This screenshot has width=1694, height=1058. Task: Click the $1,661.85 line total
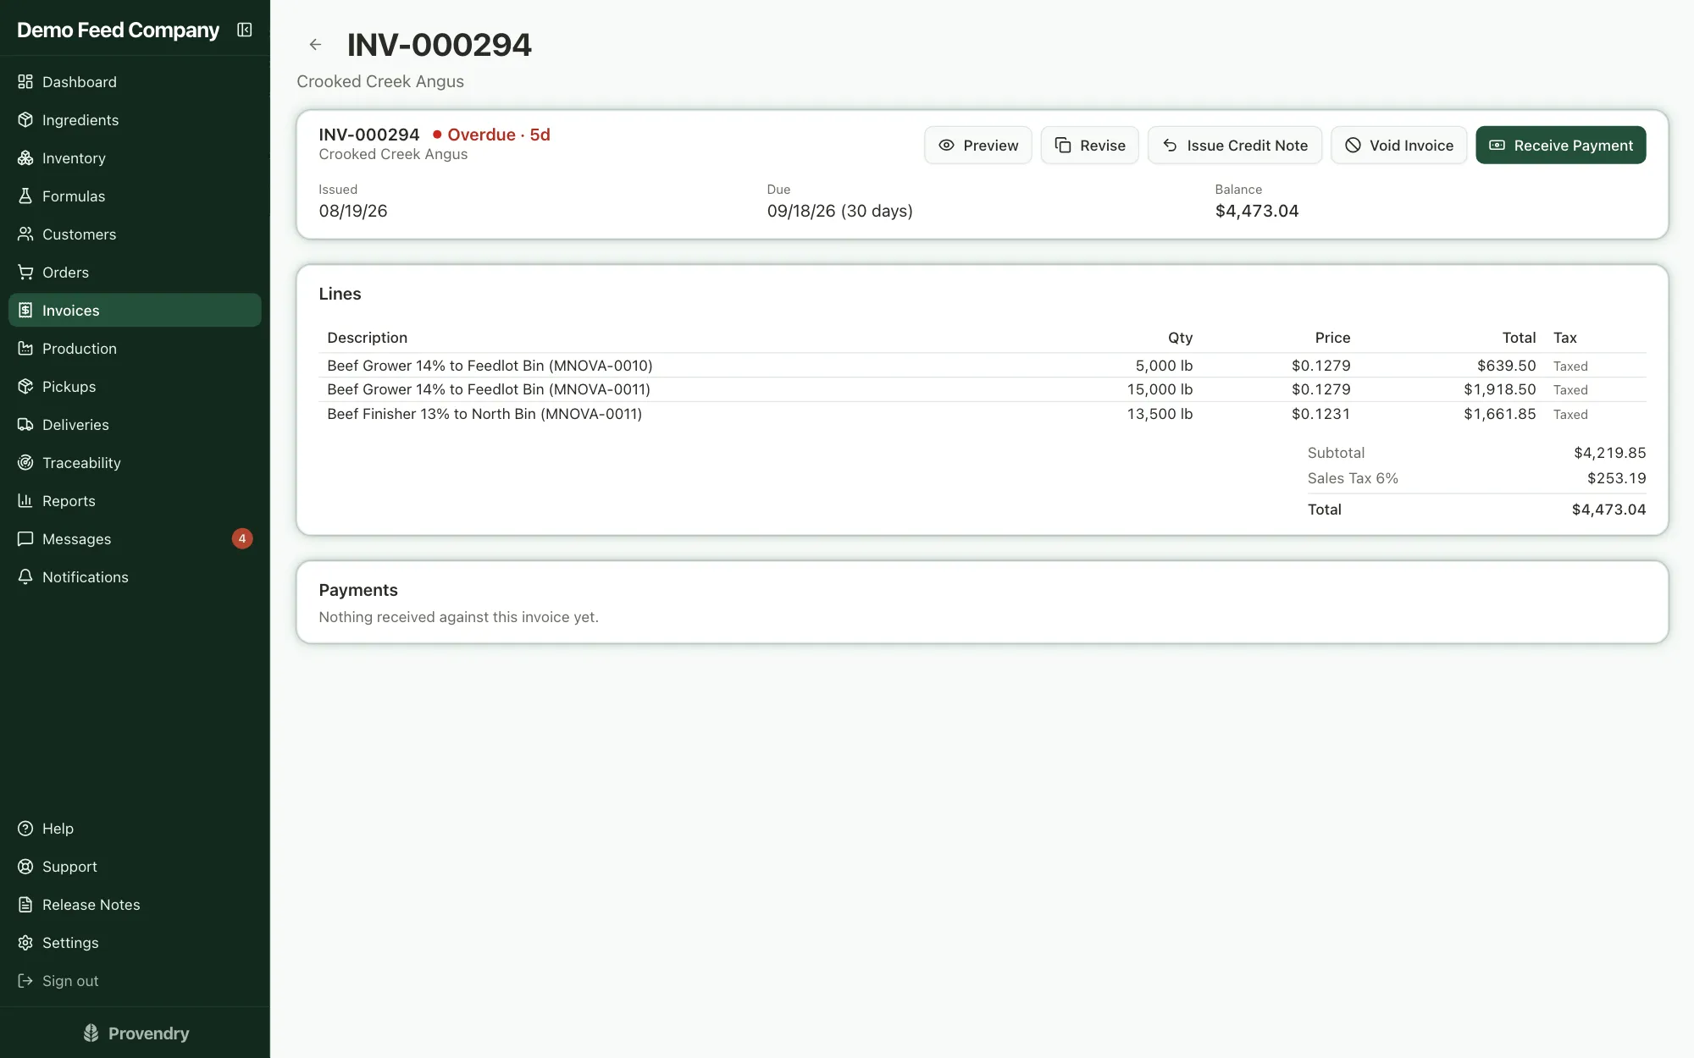pos(1499,415)
